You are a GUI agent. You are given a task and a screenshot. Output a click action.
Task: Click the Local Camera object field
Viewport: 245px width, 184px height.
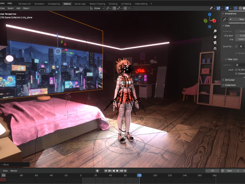point(242,47)
